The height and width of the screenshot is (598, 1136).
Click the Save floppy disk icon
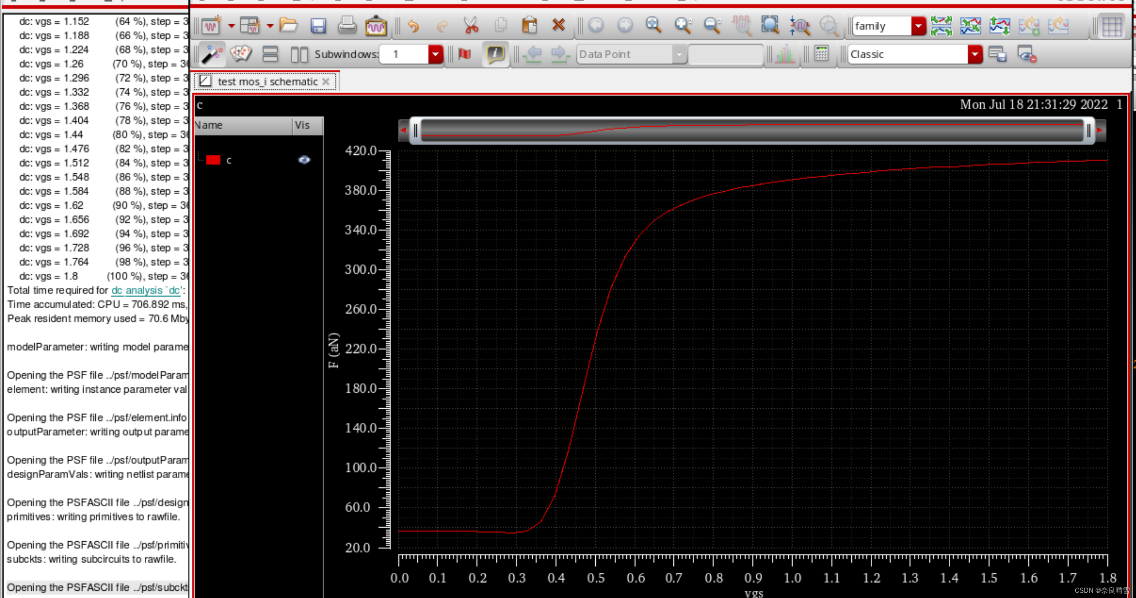pyautogui.click(x=318, y=26)
